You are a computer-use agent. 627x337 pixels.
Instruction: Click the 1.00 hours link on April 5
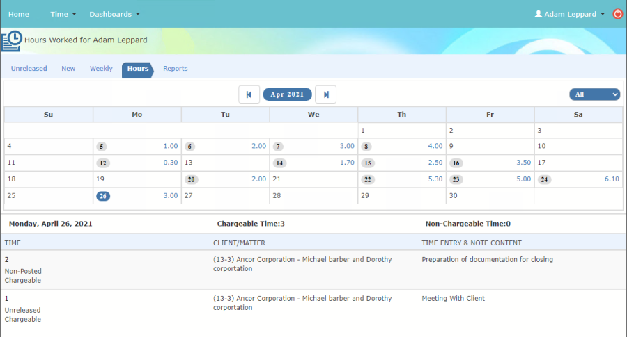tap(171, 146)
